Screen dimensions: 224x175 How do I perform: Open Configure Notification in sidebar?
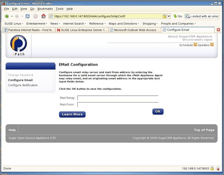(23, 85)
